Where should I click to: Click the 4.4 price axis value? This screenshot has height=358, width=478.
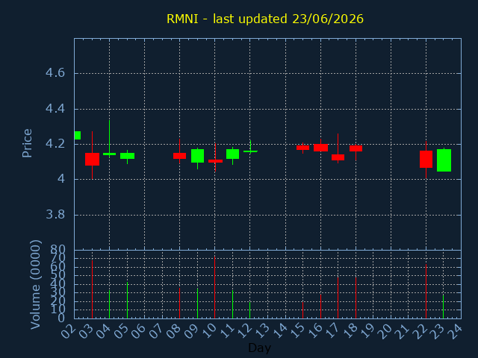55,109
